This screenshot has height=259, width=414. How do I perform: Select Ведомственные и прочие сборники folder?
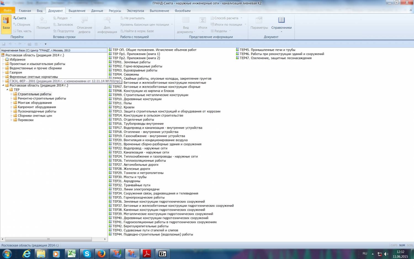coord(36,68)
